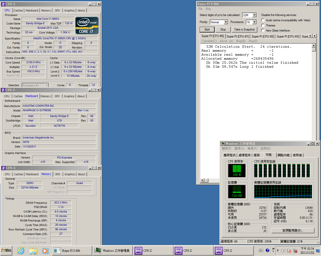Click the network status tray icon
Screen dimensions: 321x256
(x=295, y=250)
